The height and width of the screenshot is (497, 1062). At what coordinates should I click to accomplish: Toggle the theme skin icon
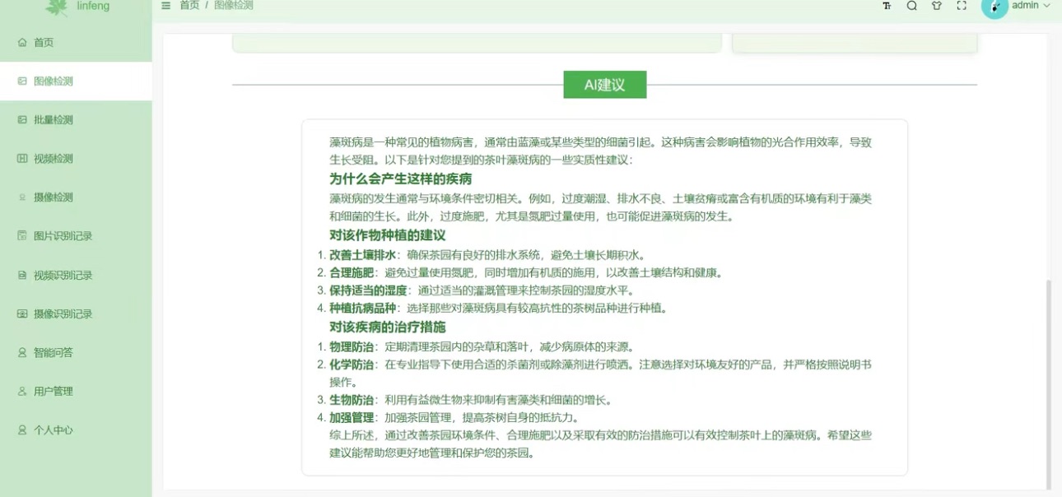tap(937, 6)
